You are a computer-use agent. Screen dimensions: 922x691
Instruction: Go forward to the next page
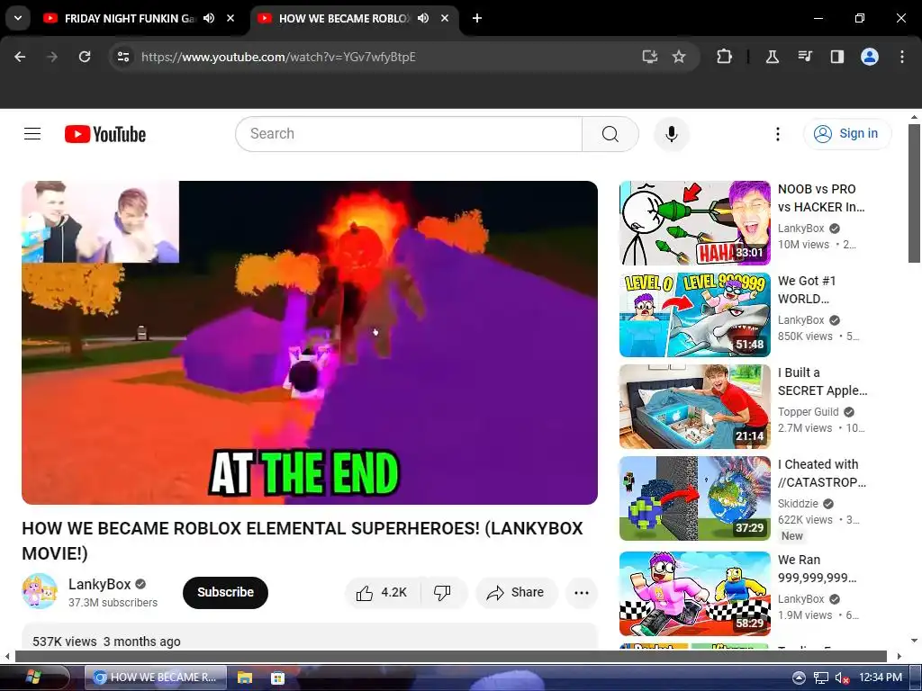coord(52,57)
